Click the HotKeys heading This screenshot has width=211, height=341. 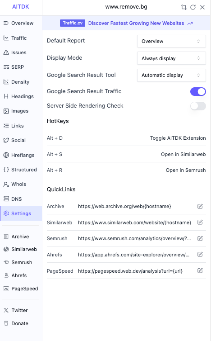(58, 121)
